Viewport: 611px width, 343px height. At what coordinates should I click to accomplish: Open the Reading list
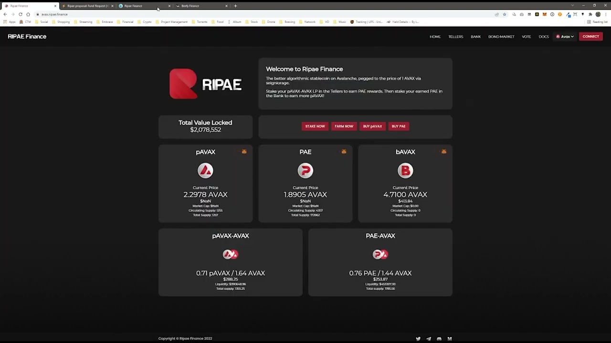(x=598, y=22)
